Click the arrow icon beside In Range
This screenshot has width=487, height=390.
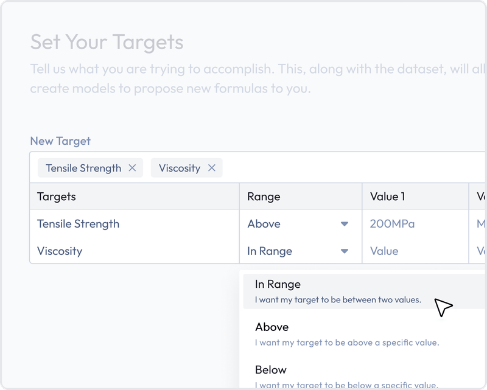(x=345, y=251)
